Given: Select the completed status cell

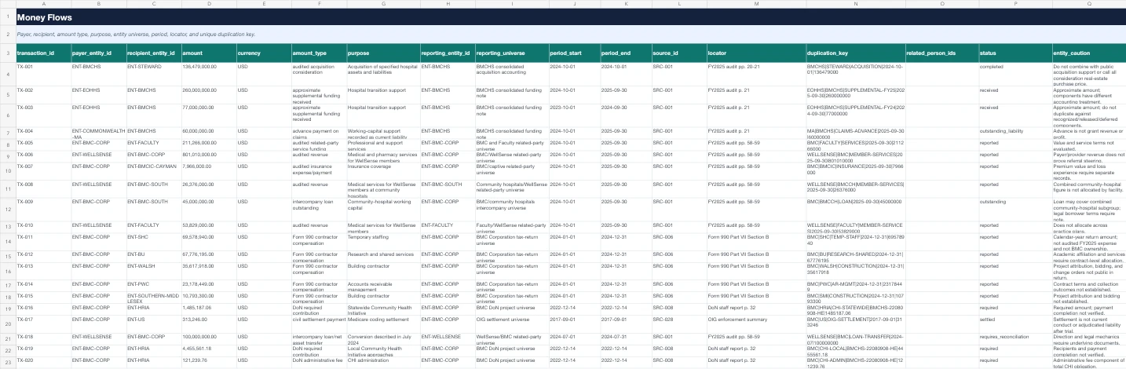Looking at the screenshot, I should coord(1014,75).
